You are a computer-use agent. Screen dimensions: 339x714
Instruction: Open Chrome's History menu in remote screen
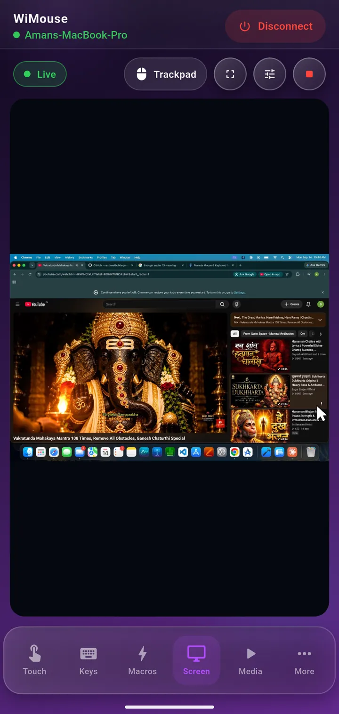tap(69, 257)
